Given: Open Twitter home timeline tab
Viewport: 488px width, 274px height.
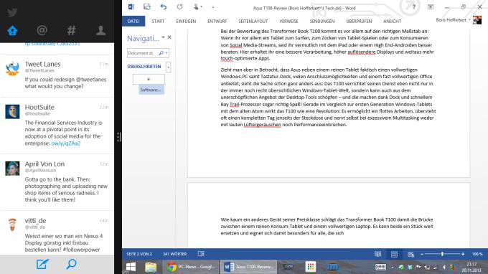Looking at the screenshot, I should click(12, 30).
